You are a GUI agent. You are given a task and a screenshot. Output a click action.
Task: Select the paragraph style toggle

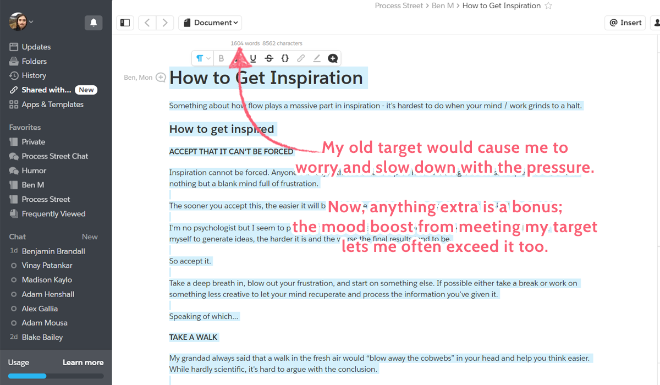(200, 58)
